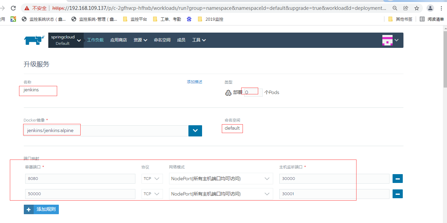
Task: Click the jenkins name text
Action: [x=31, y=90]
